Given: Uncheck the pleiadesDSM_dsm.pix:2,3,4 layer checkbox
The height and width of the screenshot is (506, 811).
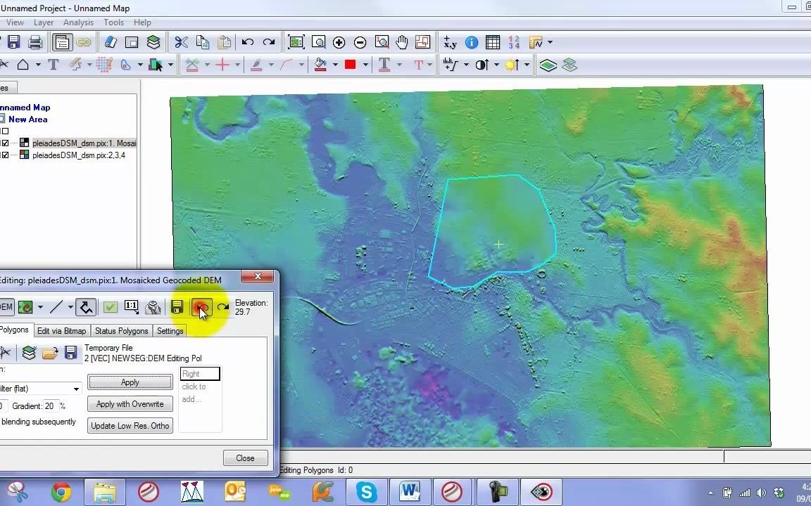Looking at the screenshot, I should pyautogui.click(x=6, y=155).
